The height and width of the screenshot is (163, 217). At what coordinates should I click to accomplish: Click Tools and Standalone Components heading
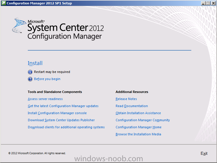click(x=55, y=92)
